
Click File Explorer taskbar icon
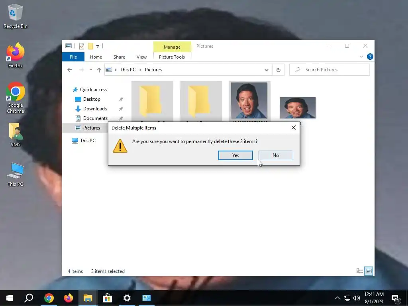(x=88, y=298)
